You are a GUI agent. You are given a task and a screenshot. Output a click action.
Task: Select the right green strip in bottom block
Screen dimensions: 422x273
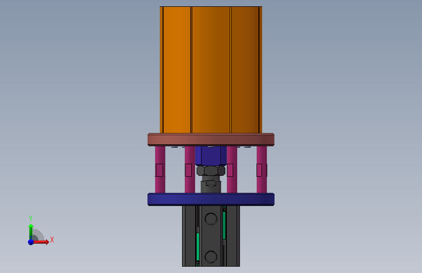(224, 225)
